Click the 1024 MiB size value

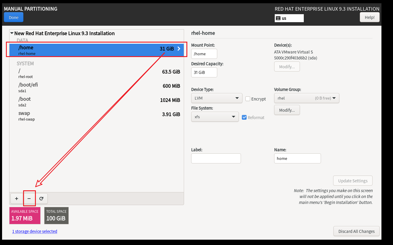[170, 100]
